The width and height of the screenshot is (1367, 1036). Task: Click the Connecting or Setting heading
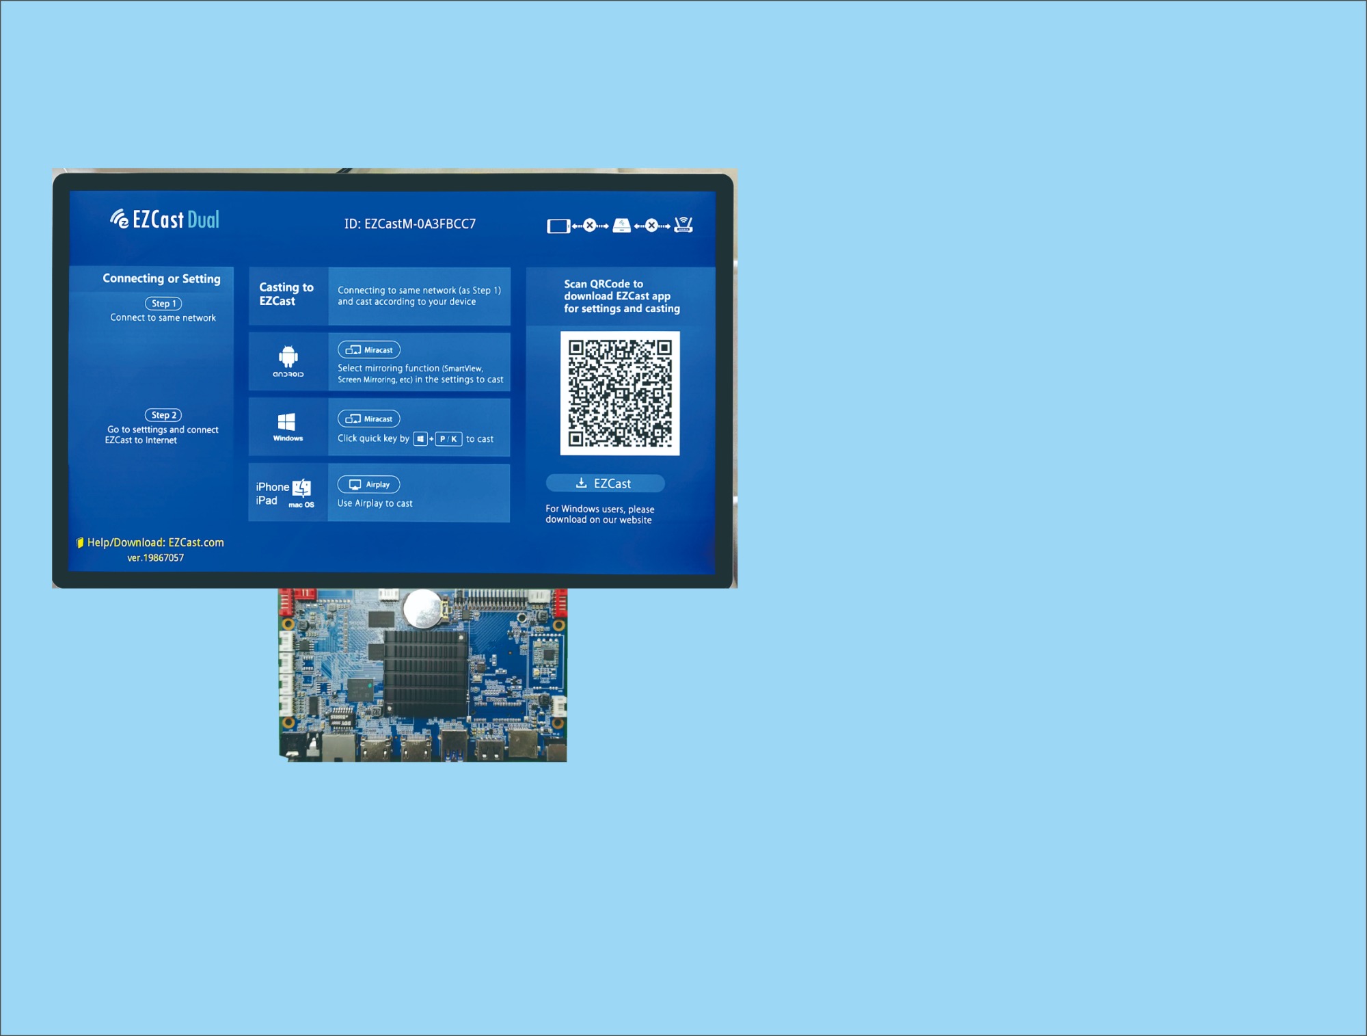[161, 278]
